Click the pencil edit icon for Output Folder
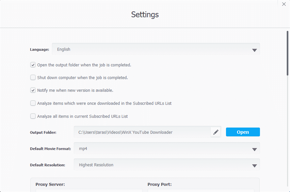 (x=216, y=132)
